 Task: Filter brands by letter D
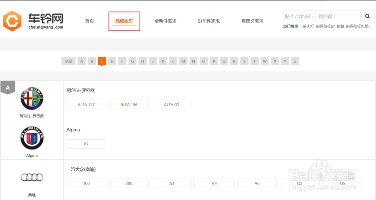(112, 61)
